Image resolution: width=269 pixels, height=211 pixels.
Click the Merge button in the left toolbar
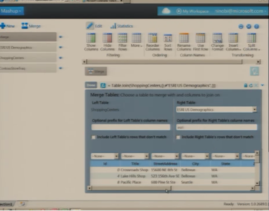pyautogui.click(x=31, y=26)
